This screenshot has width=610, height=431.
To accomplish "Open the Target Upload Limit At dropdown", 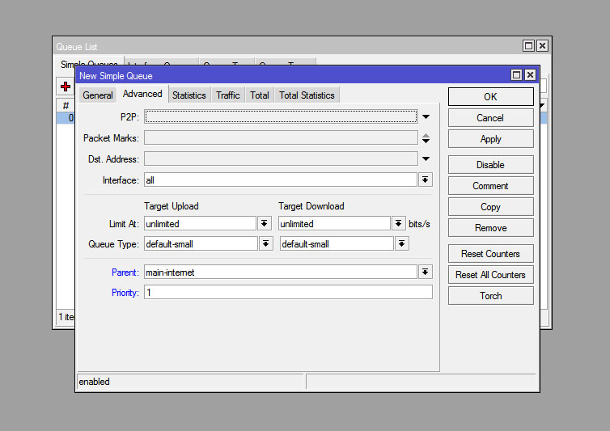I will [264, 224].
